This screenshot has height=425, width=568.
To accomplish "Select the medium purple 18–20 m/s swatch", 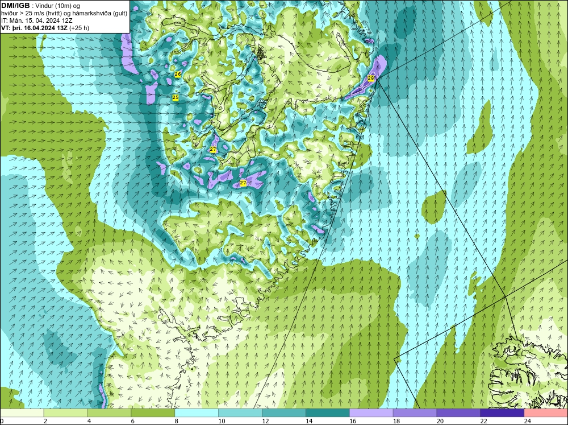I will tap(415, 412).
